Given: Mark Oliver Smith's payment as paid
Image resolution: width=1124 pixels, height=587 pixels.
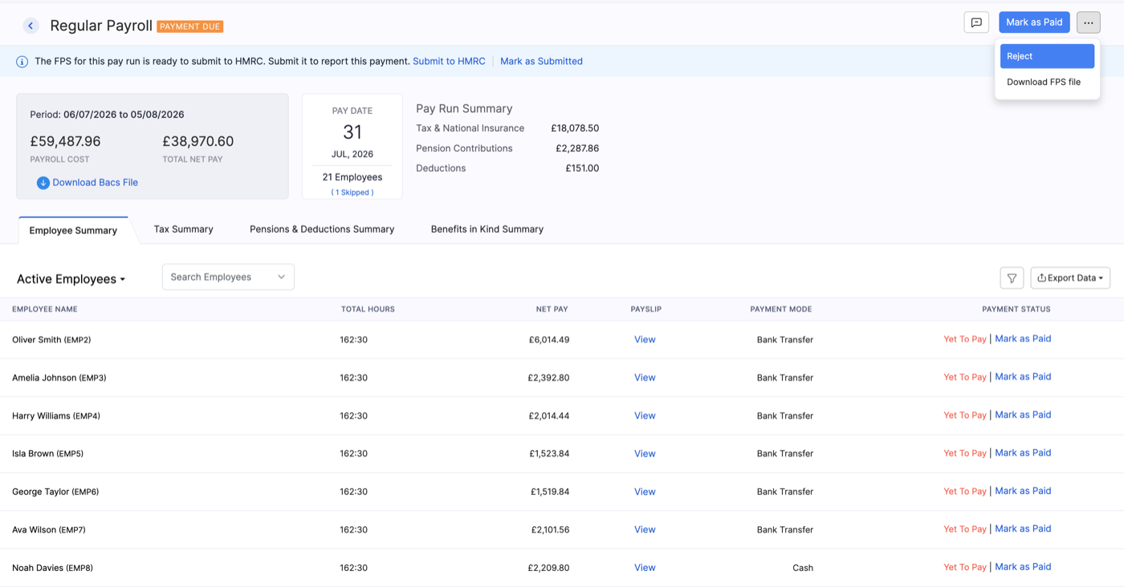Looking at the screenshot, I should pos(1023,339).
